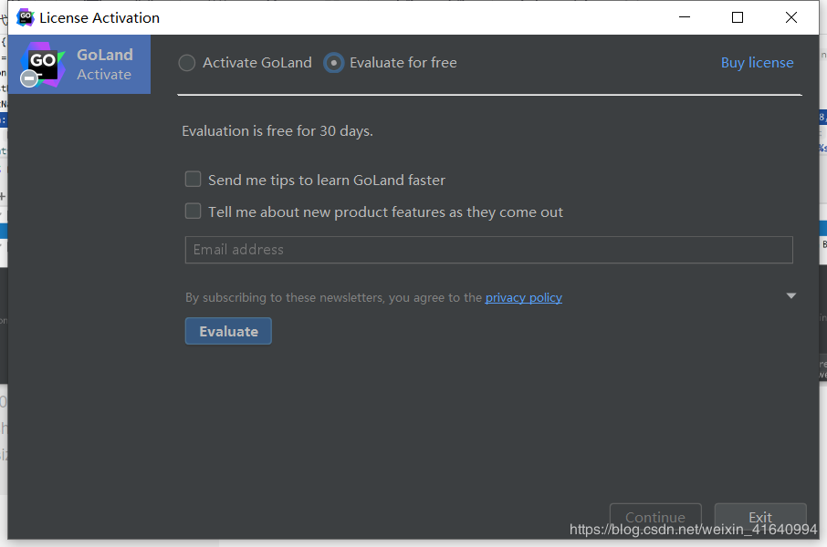827x547 pixels.
Task: Click the 'Evaluation is free for 30 days.' text
Action: [x=277, y=130]
